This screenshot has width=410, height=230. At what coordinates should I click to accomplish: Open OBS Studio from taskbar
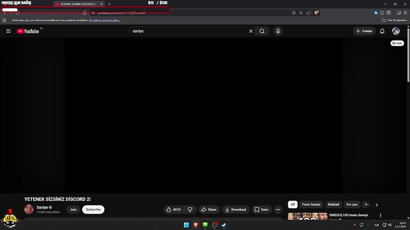(x=215, y=225)
